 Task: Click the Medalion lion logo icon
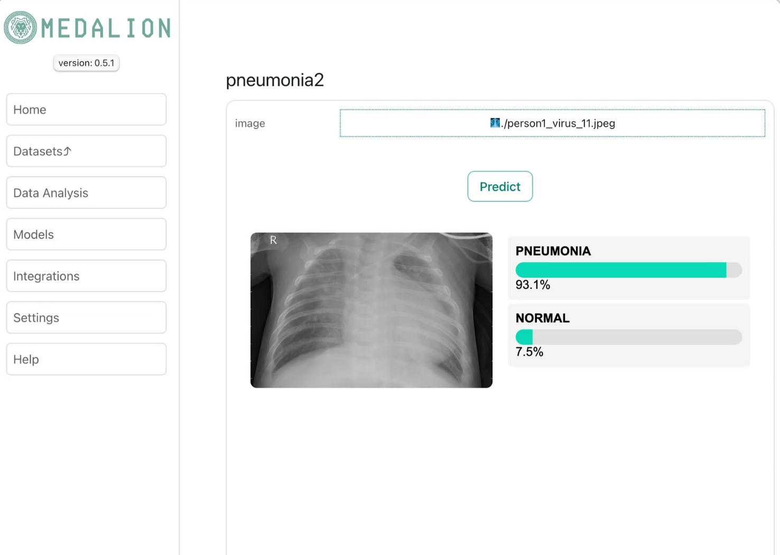[x=21, y=27]
